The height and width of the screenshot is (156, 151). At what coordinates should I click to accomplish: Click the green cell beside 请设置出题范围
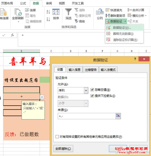(x=45, y=80)
